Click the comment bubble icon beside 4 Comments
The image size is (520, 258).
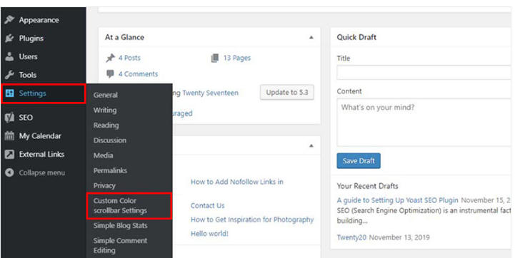pos(110,73)
